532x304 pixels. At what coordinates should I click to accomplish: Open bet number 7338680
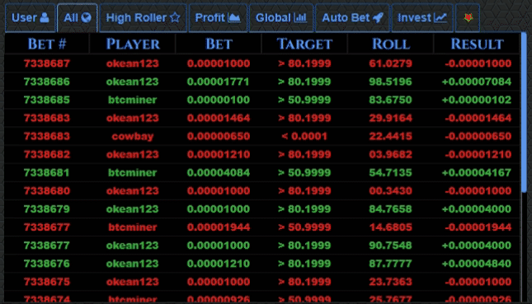point(47,191)
